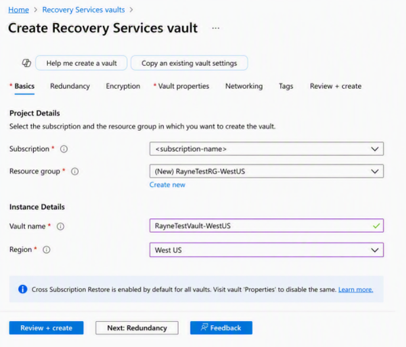Navigate to Recovery Services vaults breadcrumb

(x=83, y=10)
